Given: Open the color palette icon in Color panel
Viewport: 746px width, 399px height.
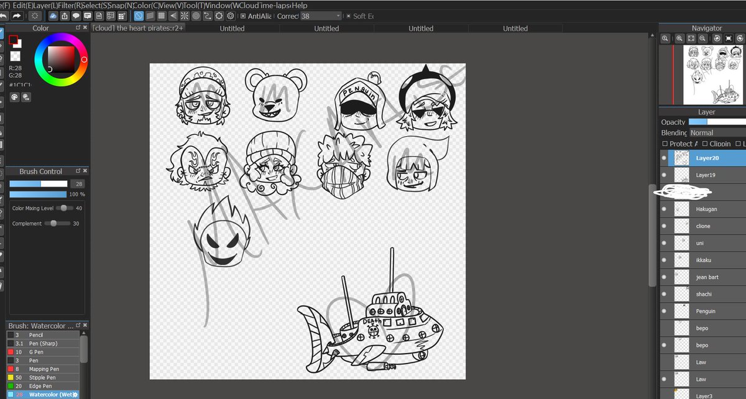Looking at the screenshot, I should (15, 97).
